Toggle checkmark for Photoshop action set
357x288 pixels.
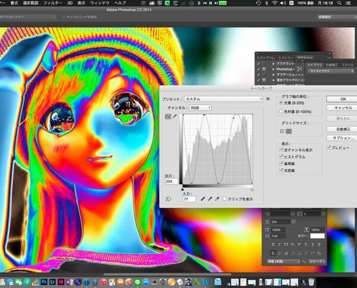point(258,69)
